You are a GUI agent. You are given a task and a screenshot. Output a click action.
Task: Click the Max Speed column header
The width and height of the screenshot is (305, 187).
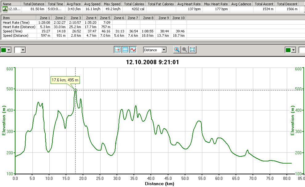[x=112, y=4]
